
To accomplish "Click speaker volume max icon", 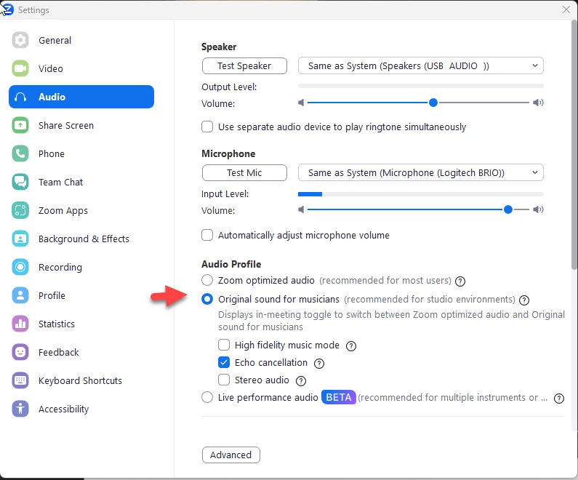I will pyautogui.click(x=538, y=103).
